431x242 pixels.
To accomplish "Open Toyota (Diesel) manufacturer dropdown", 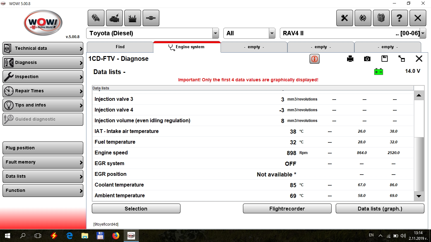I will pos(215,33).
